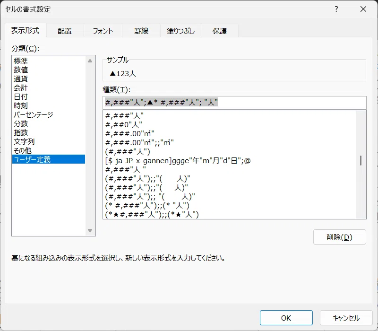This screenshot has height=331, width=378.
Task: Choose その他 in the category list
Action: (x=49, y=150)
